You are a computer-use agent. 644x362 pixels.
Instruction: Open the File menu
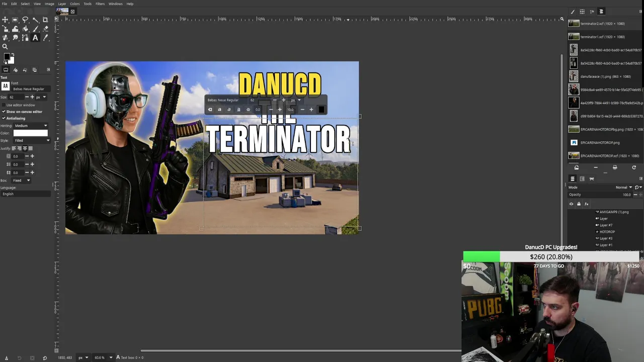[4, 4]
